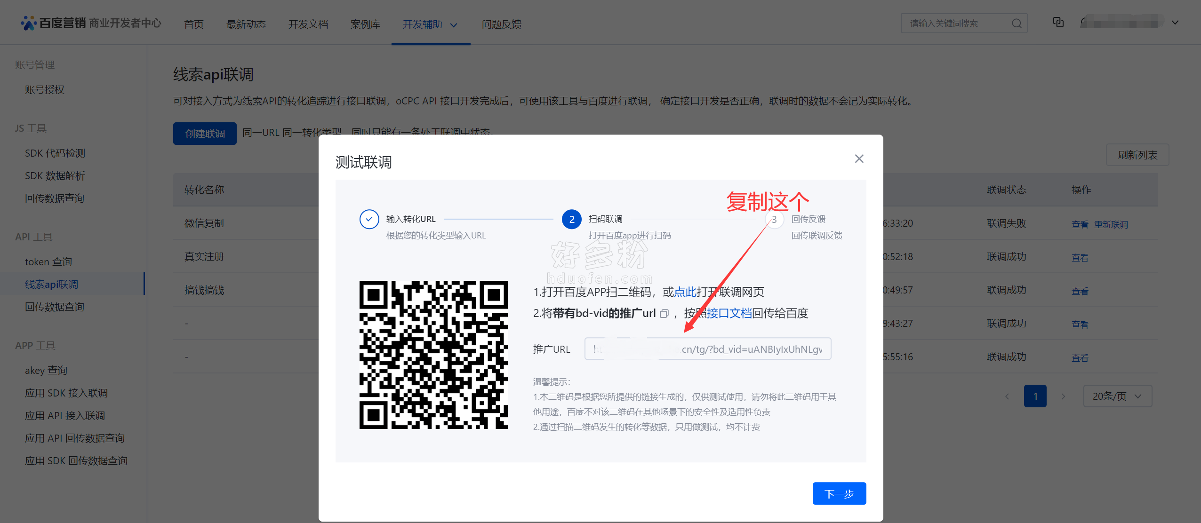This screenshot has width=1201, height=523.
Task: Click the 输入转化URL step label
Action: 411,219
